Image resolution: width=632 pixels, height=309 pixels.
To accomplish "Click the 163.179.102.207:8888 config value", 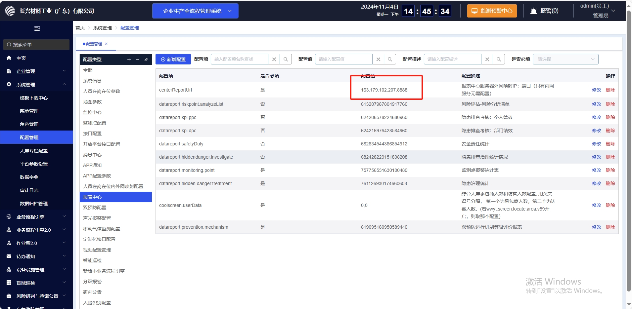I will (x=384, y=90).
